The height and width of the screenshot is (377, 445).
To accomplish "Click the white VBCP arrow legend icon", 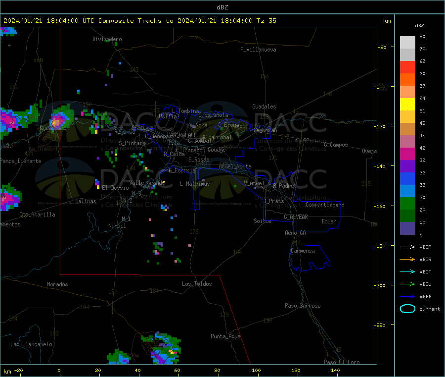I will 407,247.
